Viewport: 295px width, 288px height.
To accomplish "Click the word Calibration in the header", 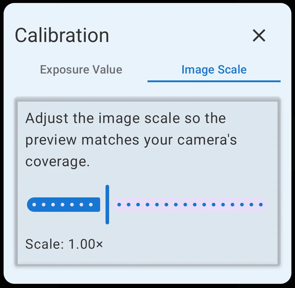I will (x=62, y=35).
